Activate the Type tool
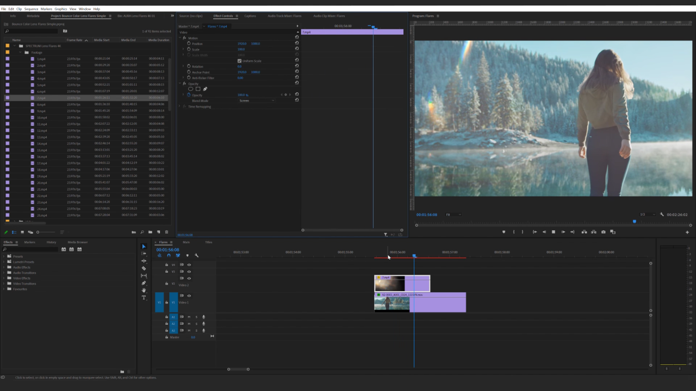 144,298
